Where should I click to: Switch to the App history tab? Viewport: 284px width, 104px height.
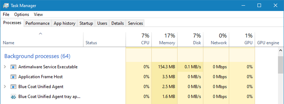(64, 23)
